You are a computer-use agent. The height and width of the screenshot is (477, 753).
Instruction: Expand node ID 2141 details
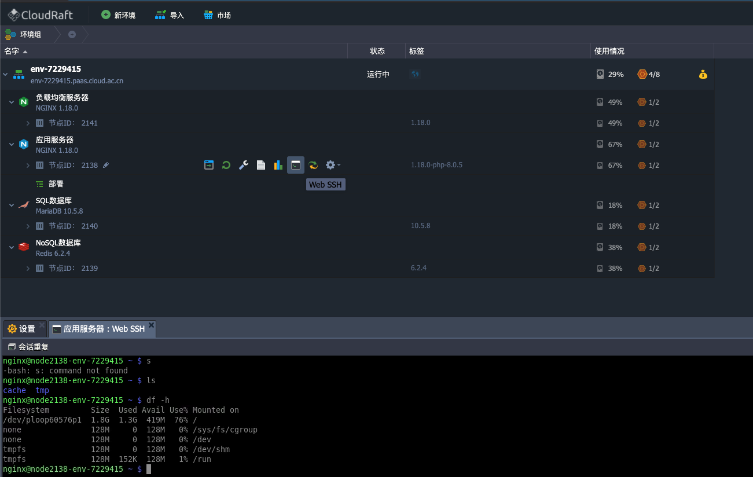pyautogui.click(x=28, y=123)
